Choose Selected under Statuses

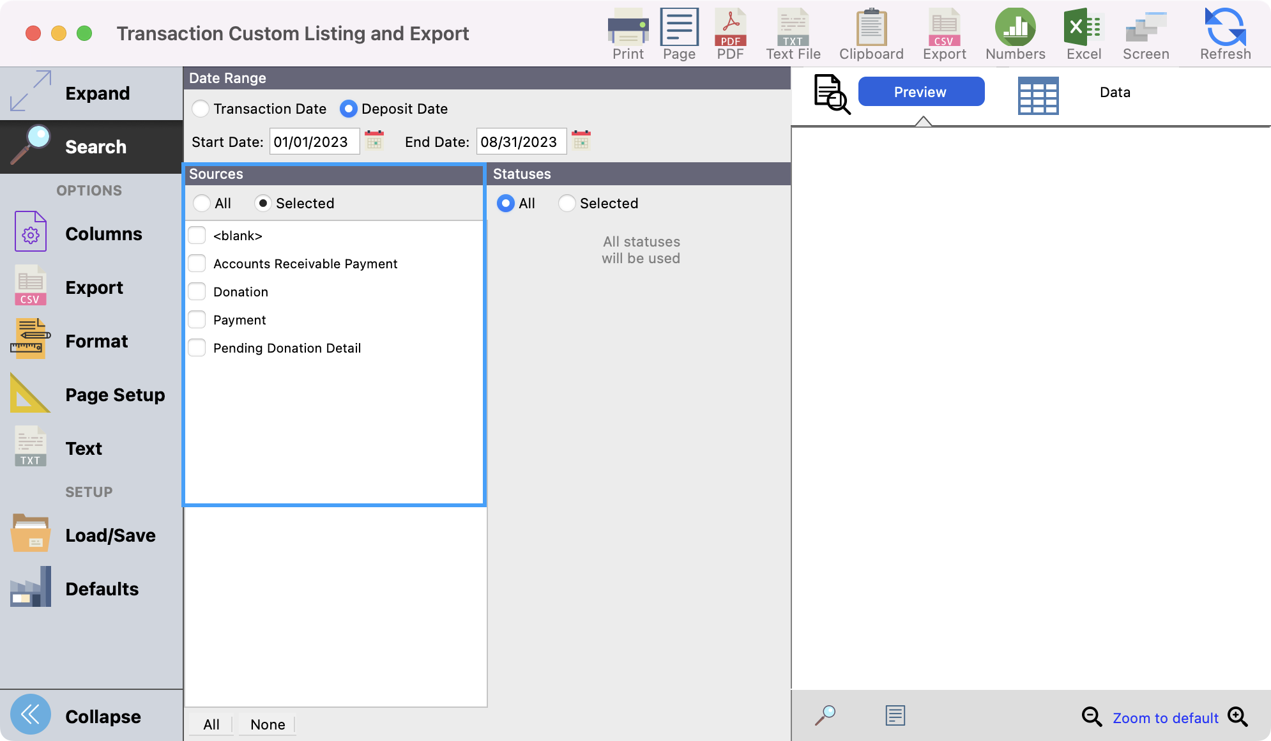tap(566, 203)
